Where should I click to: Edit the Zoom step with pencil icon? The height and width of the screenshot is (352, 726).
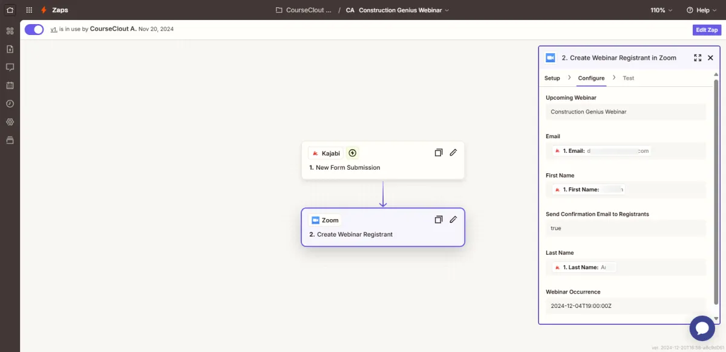point(453,220)
